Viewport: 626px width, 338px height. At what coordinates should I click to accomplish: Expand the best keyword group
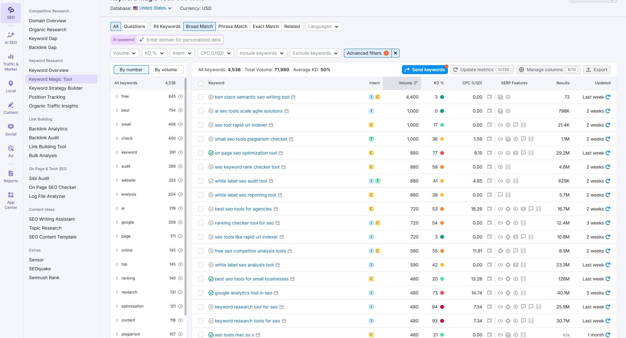pos(116,110)
